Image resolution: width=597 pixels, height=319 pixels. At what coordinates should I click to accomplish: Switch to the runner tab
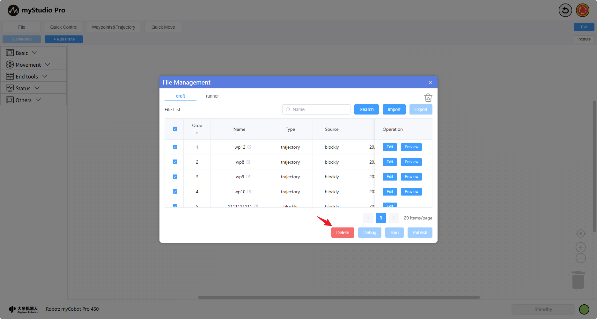tap(212, 96)
